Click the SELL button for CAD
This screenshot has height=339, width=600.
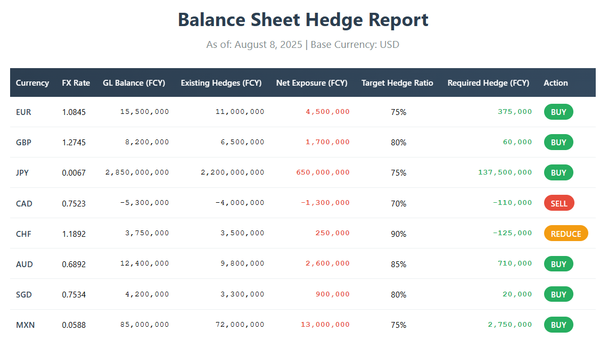(x=558, y=203)
